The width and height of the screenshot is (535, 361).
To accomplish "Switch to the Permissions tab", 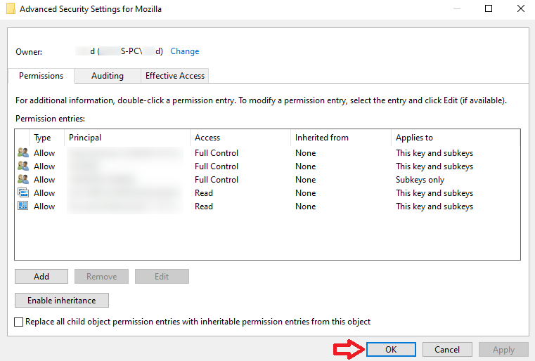I will (41, 76).
